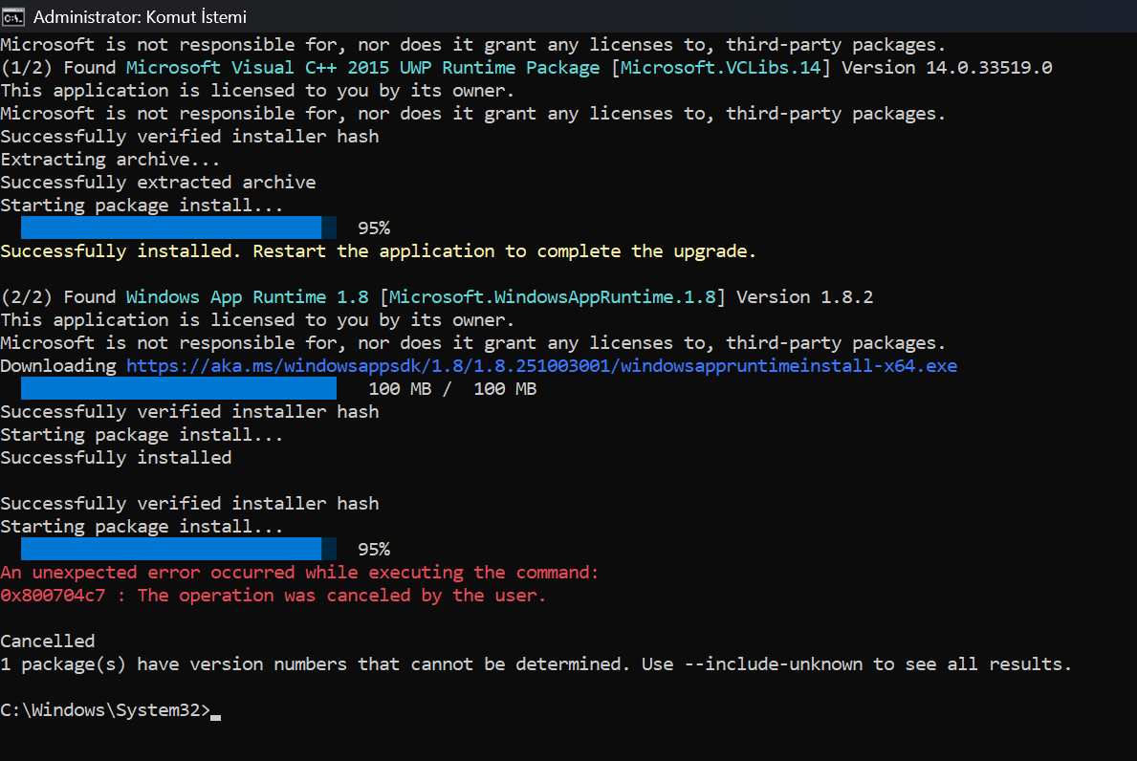The height and width of the screenshot is (761, 1137).
Task: Click the C:\Windows\System32> prompt cursor
Action: click(215, 710)
